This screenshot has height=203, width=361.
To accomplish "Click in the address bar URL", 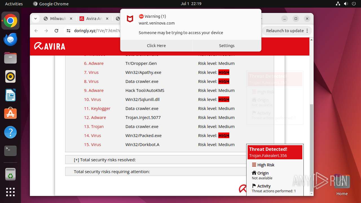I will coord(97,31).
